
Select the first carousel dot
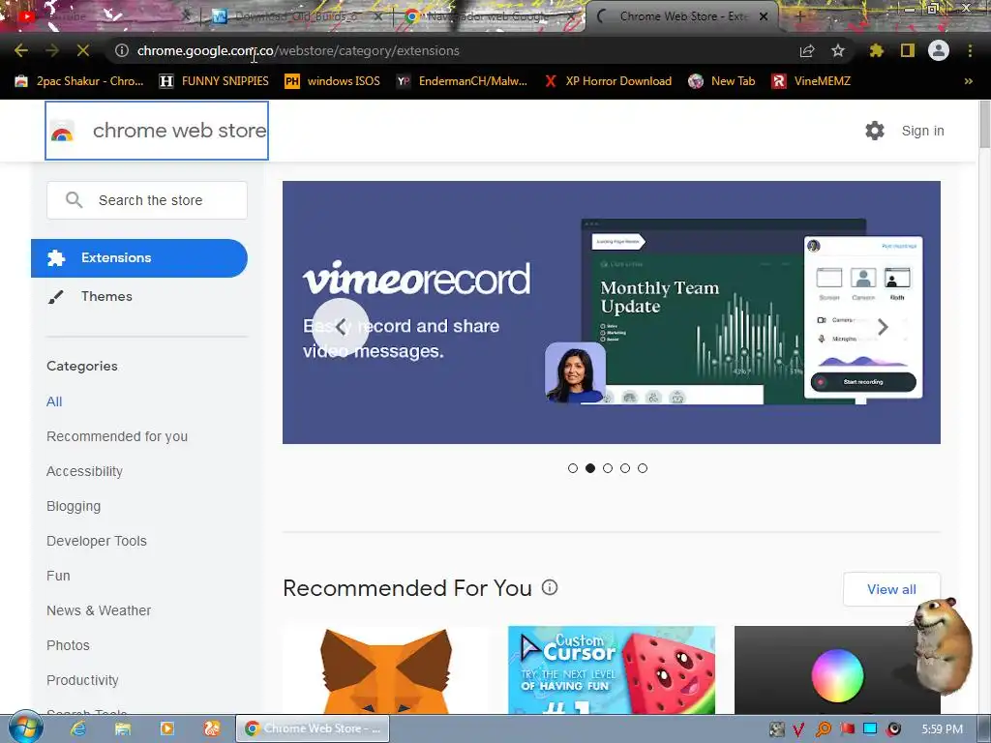pyautogui.click(x=573, y=468)
